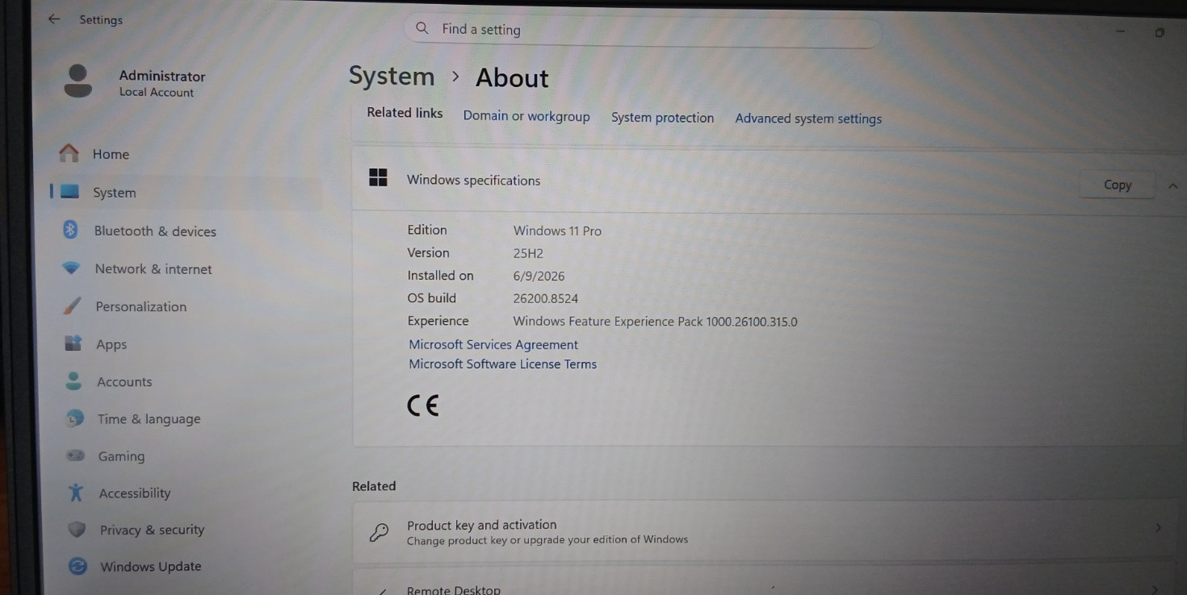Open Advanced system settings link
The height and width of the screenshot is (595, 1187).
(x=808, y=119)
